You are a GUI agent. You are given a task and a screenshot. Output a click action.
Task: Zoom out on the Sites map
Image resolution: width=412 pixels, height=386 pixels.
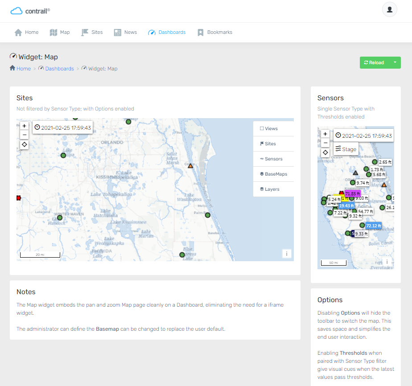coord(25,135)
